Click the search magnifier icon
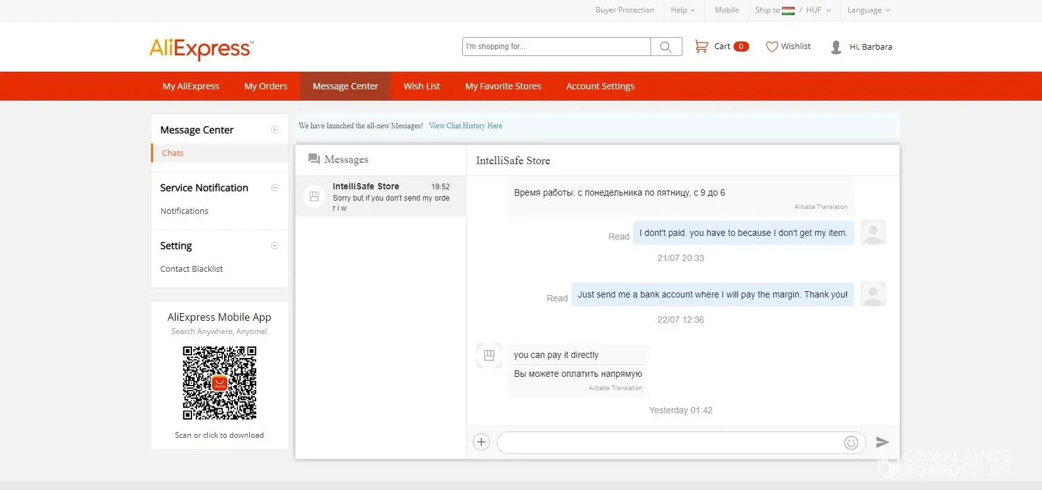1042x490 pixels. coord(665,47)
